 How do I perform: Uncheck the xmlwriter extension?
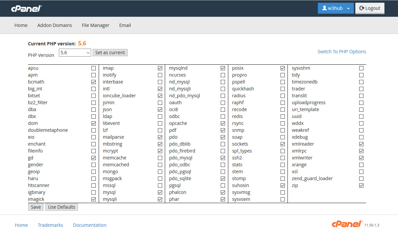361,158
